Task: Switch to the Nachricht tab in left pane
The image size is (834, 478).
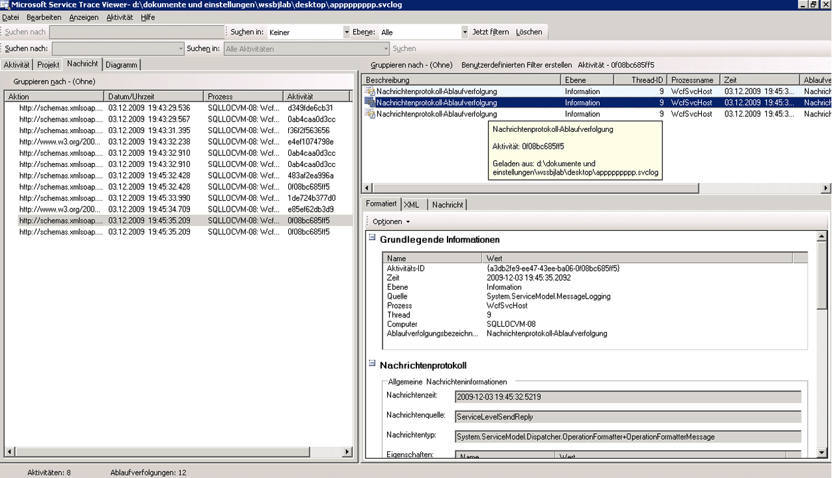Action: tap(83, 64)
